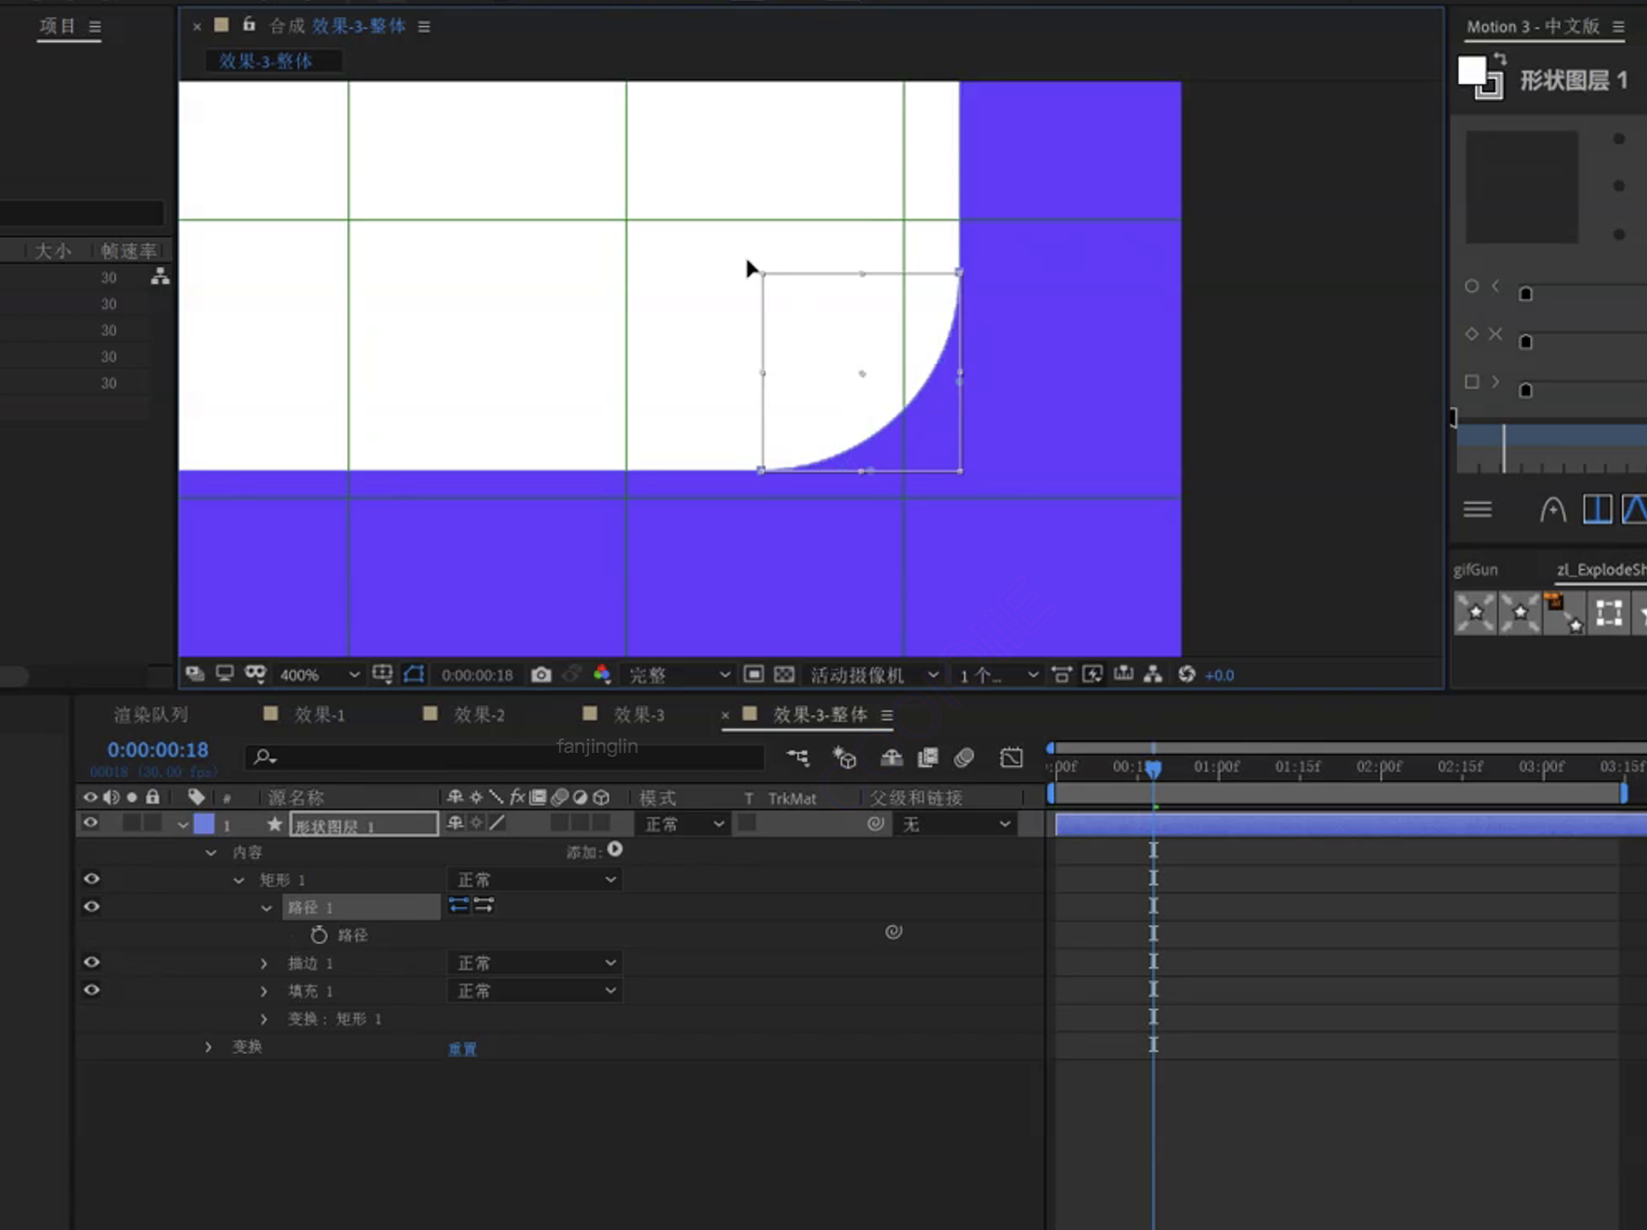Screen dimensions: 1647x1230
Task: Switch to the gifGun panel tab
Action: [x=1475, y=570]
